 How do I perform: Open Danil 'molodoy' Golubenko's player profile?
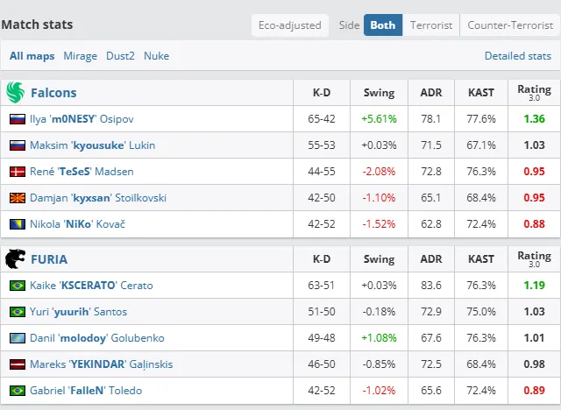click(97, 338)
